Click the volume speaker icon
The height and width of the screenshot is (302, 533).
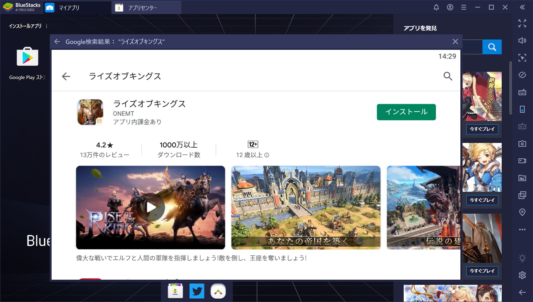(522, 41)
